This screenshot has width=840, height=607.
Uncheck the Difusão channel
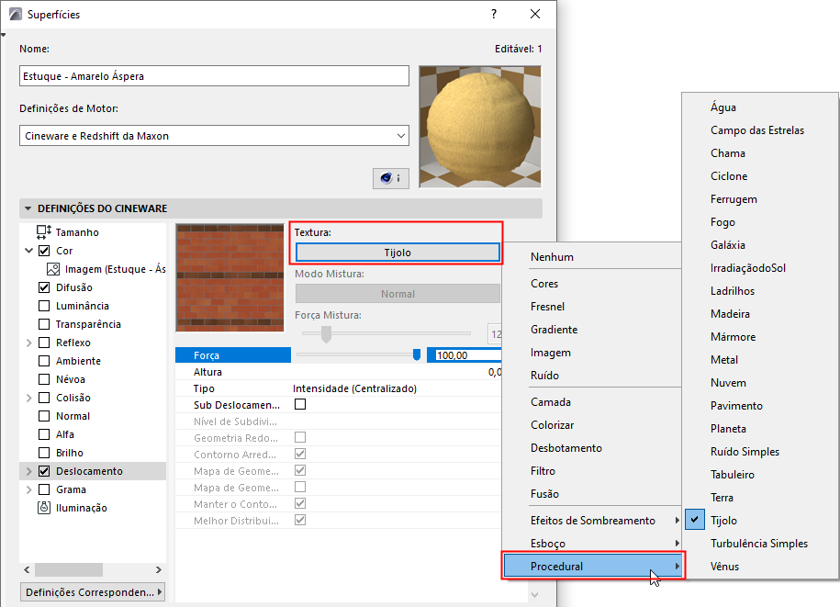click(44, 287)
